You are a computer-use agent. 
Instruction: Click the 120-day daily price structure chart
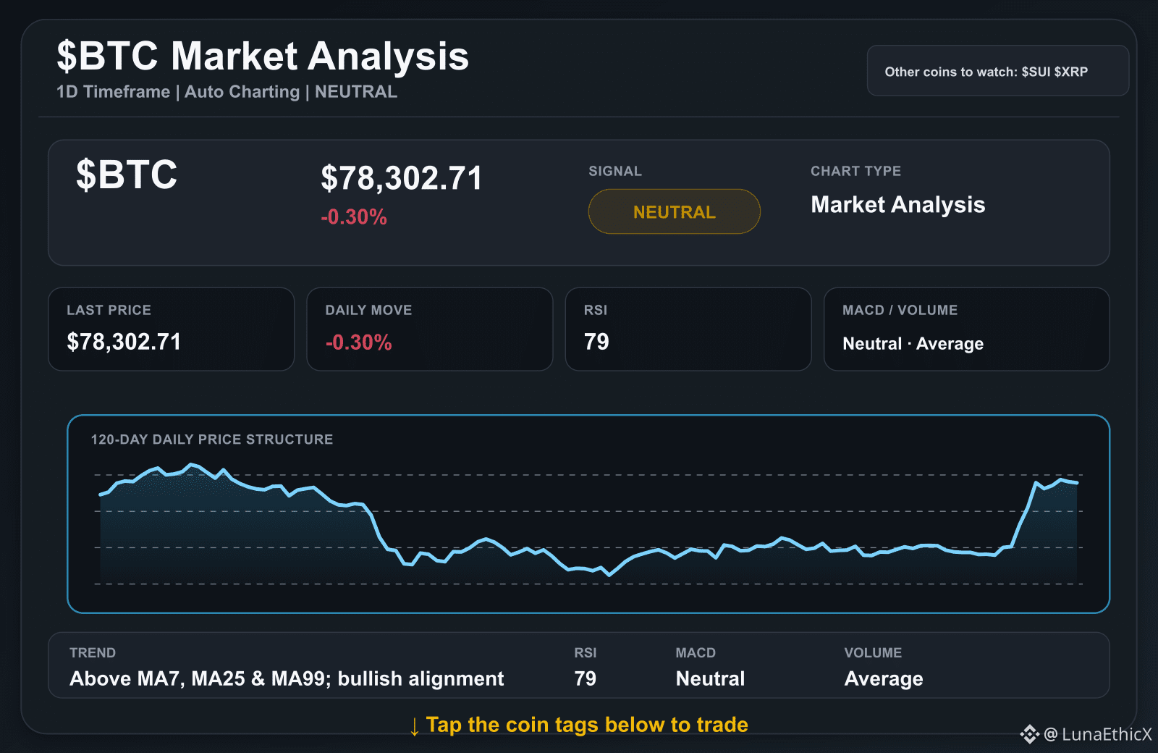[x=588, y=514]
